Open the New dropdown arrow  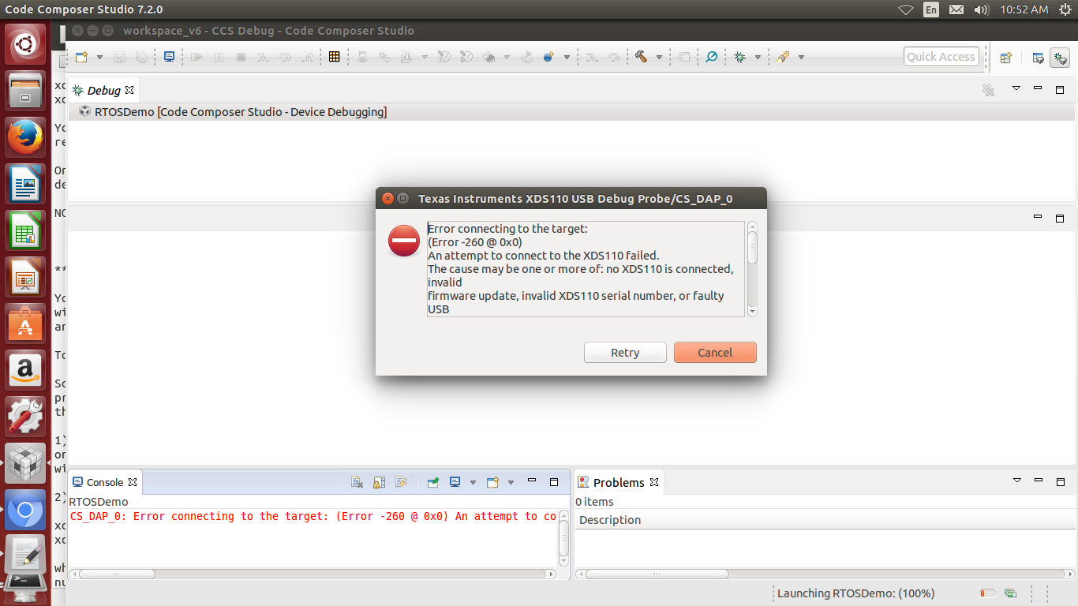99,57
